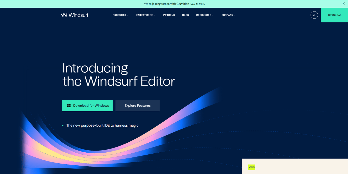Expand the Company dropdown menu
This screenshot has height=174, width=348.
click(228, 15)
